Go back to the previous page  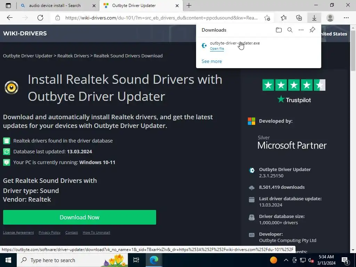(x=9, y=18)
